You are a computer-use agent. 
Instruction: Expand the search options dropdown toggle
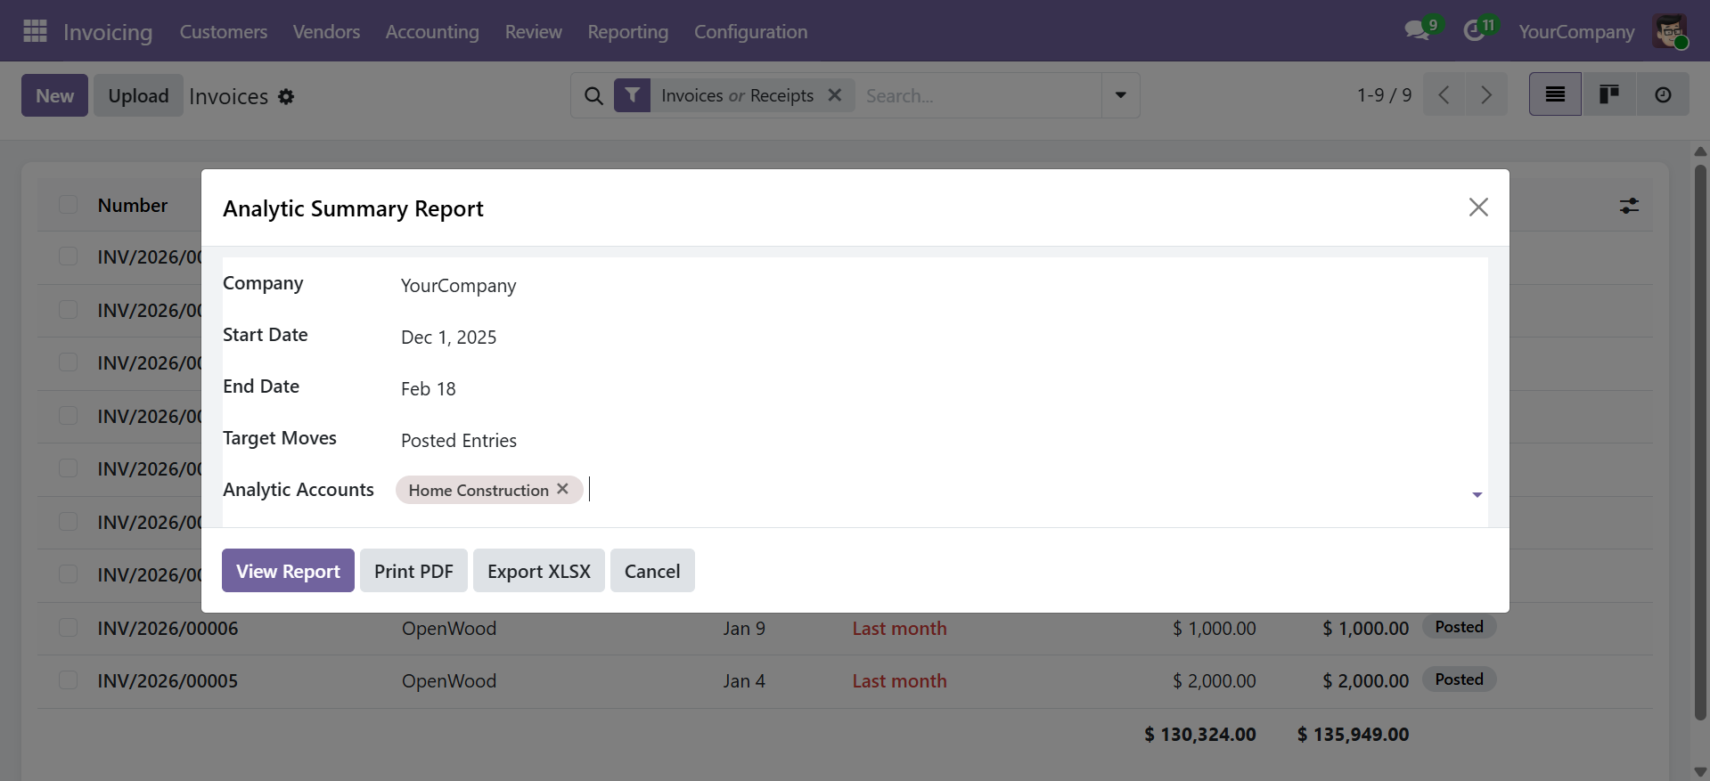(x=1121, y=95)
